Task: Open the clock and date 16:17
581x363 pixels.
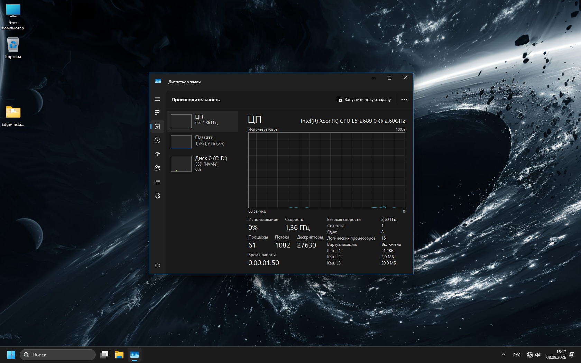Action: pos(556,355)
